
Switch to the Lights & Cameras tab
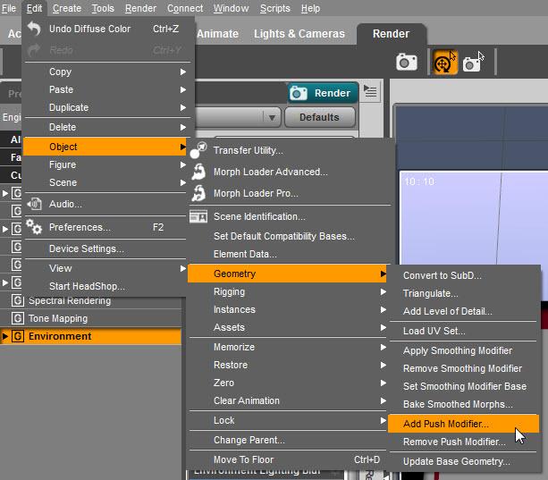click(x=299, y=34)
